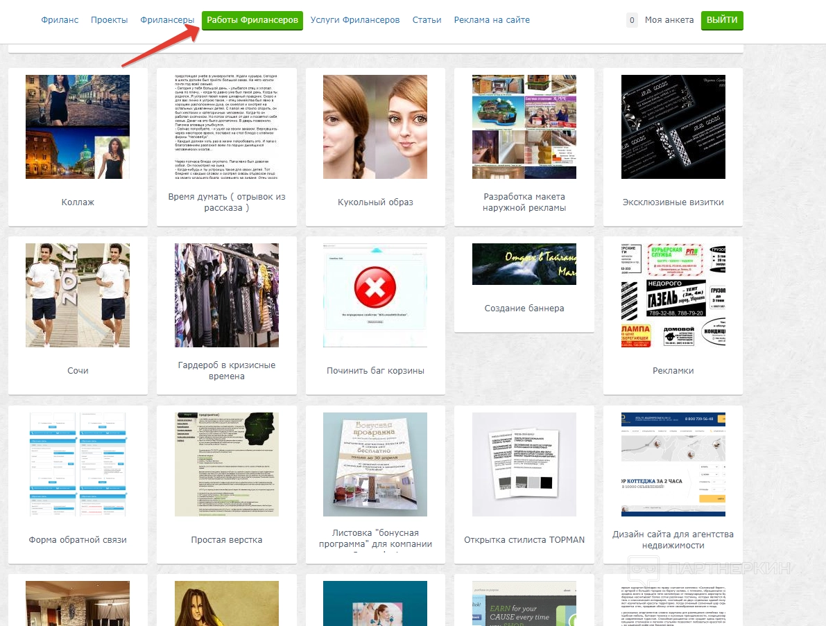
Task: Open the red error cross thumbnail
Action: click(x=375, y=295)
